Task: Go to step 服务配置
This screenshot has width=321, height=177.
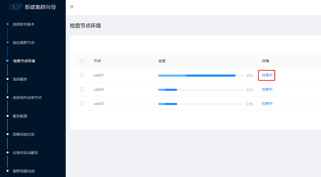Action: tap(20, 116)
